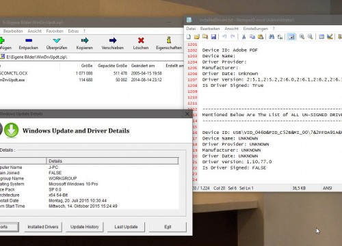
Task: Click Browse folder icon in Notepad2 toolbar
Action: pos(205,36)
